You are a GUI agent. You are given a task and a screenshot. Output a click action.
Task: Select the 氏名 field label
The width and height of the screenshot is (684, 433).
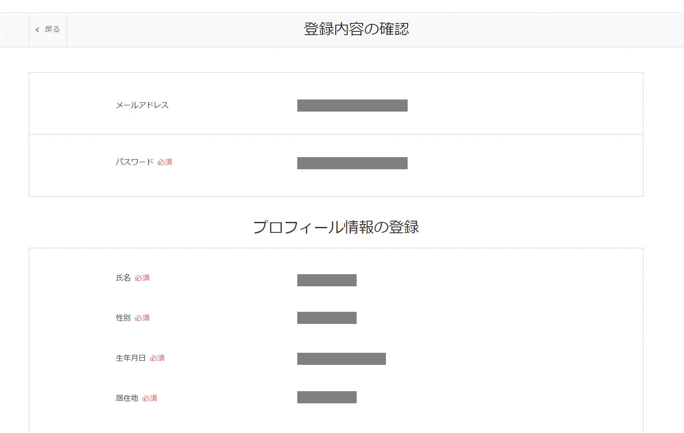[x=123, y=278]
